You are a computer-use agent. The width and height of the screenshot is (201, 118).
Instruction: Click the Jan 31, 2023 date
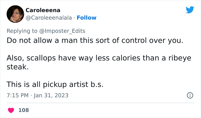click(51, 95)
